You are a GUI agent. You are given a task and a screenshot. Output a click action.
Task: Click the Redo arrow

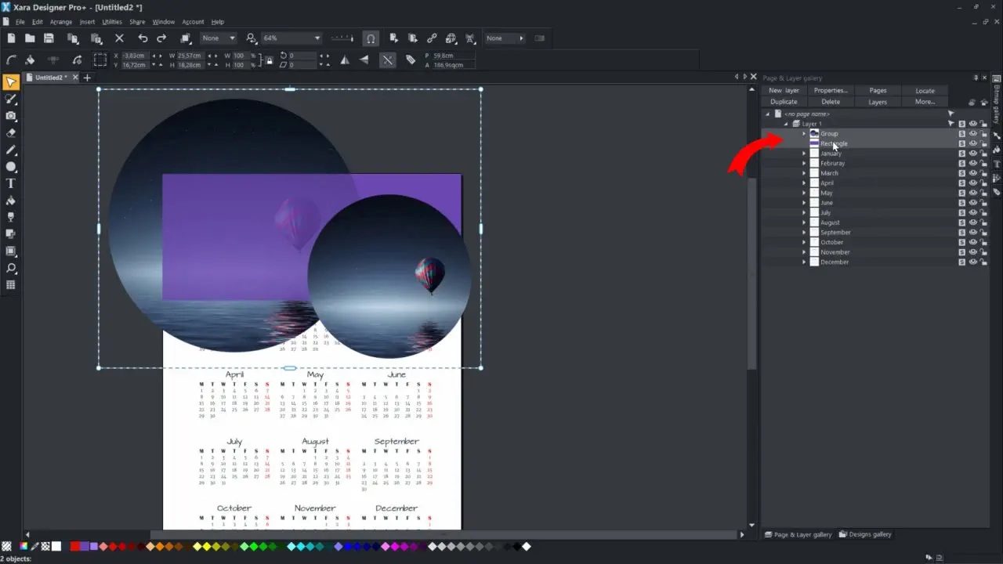(x=161, y=38)
